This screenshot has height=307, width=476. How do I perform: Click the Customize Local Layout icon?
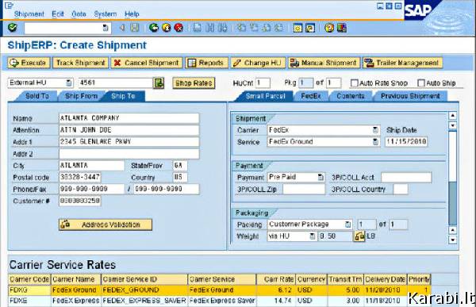tap(341, 28)
